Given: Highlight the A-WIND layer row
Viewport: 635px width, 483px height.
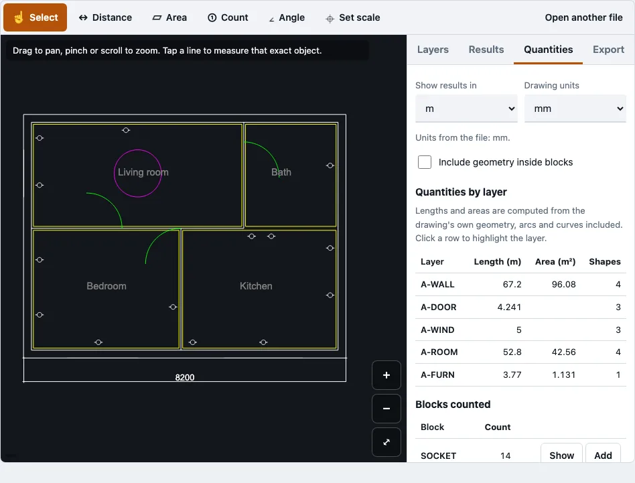Looking at the screenshot, I should point(520,330).
